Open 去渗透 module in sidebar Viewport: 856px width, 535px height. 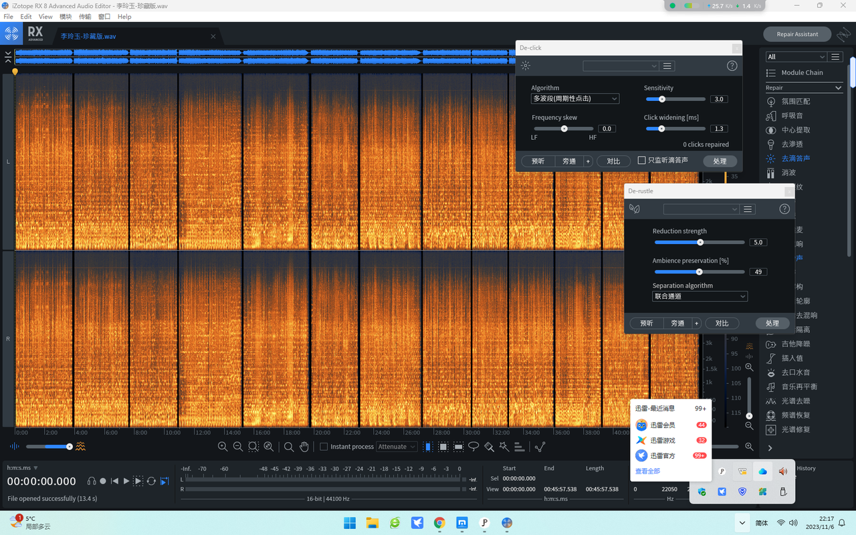click(792, 144)
